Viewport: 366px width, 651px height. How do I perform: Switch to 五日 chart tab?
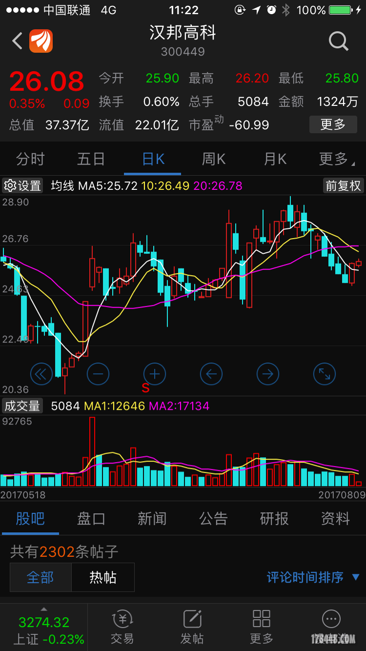pyautogui.click(x=91, y=159)
